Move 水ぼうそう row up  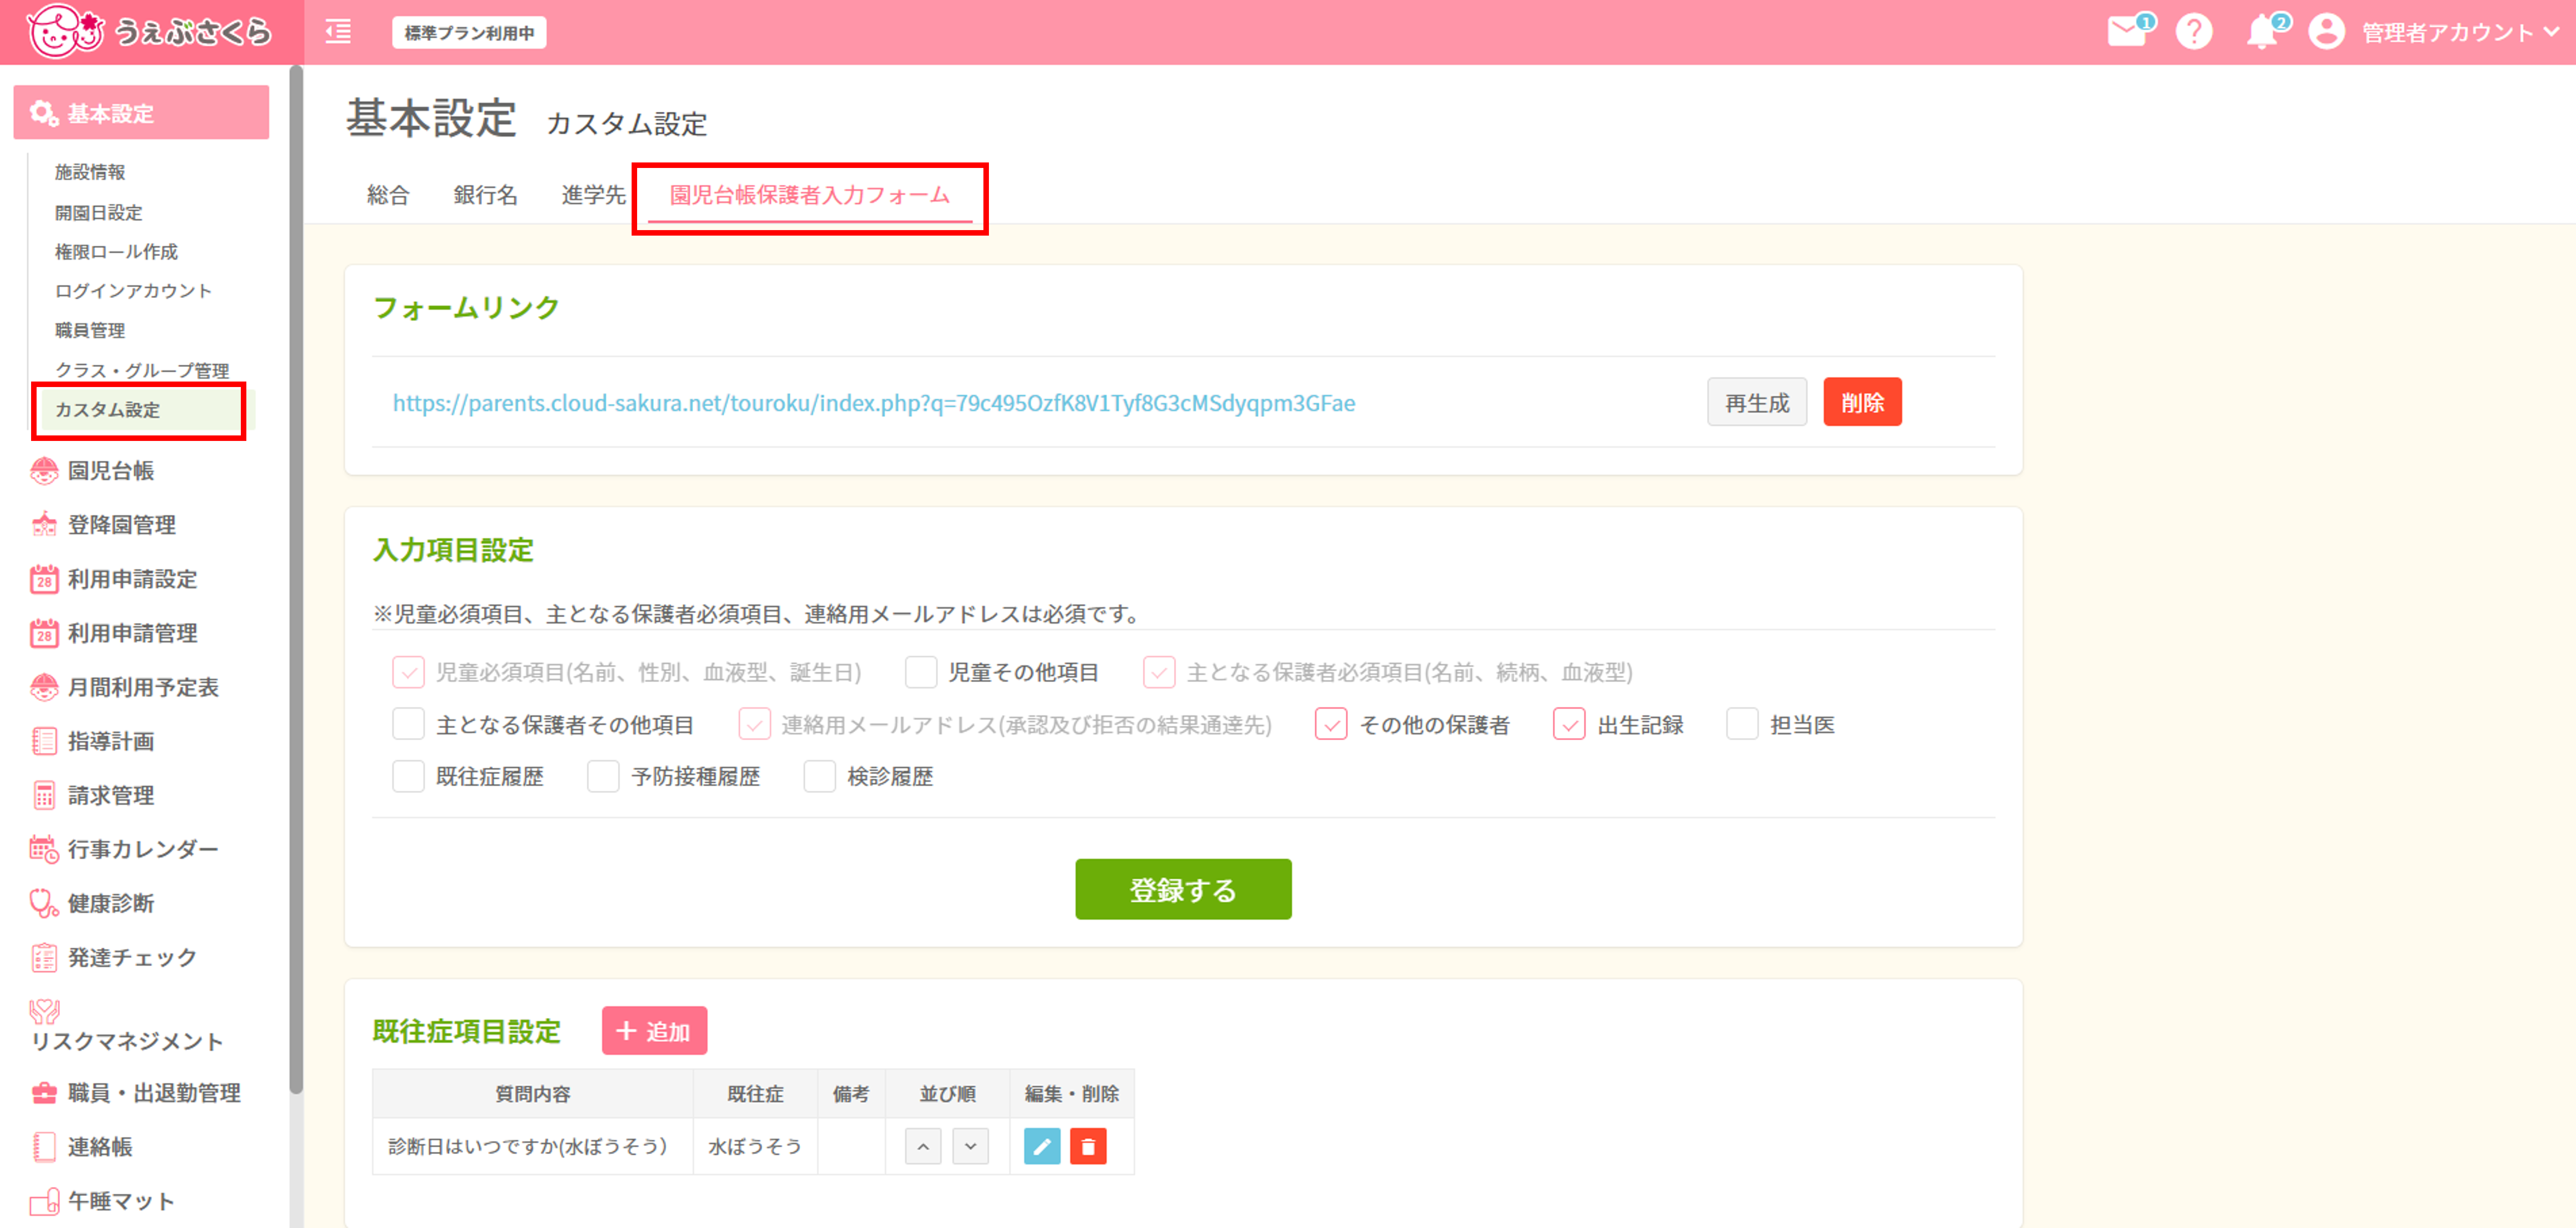pos(923,1146)
